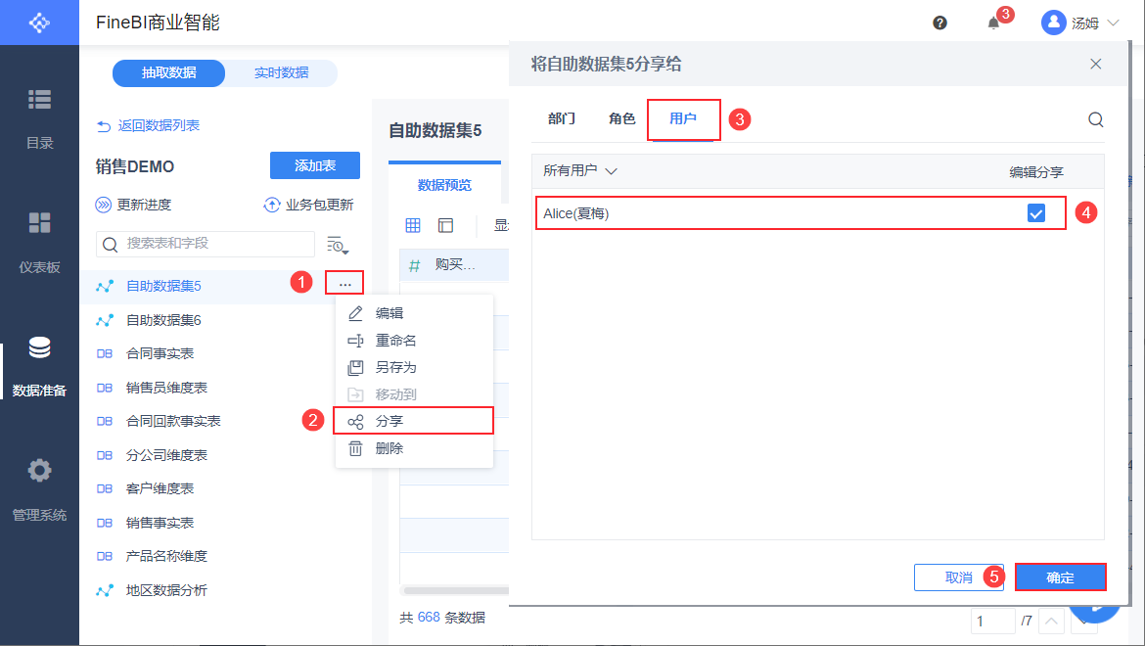Expand the 所有用户 (all users) dropdown
Image resolution: width=1145 pixels, height=646 pixels.
tap(580, 171)
